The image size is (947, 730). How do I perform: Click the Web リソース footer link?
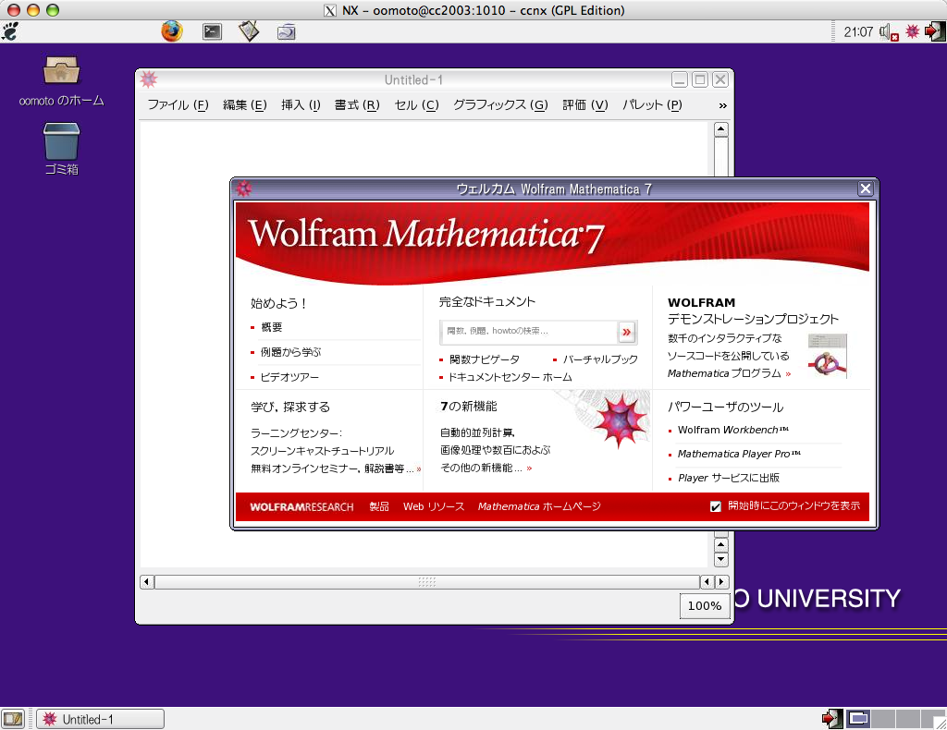point(434,506)
